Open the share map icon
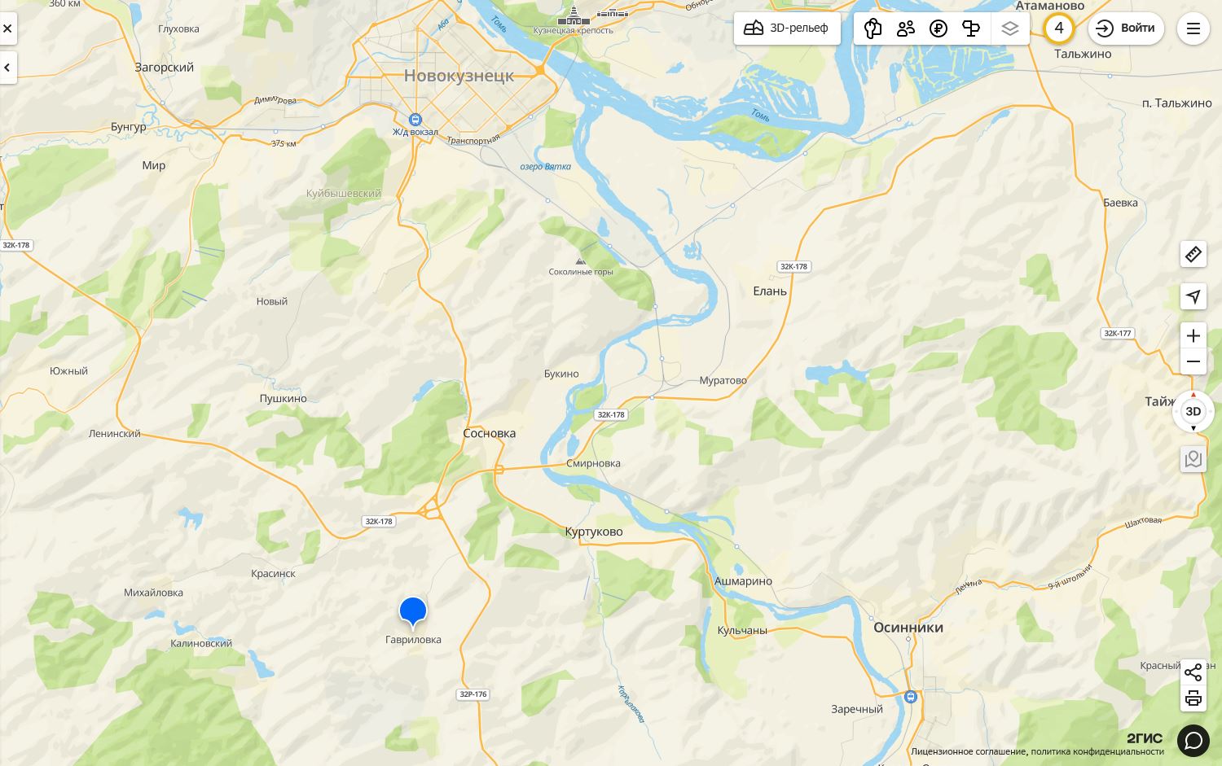Viewport: 1222px width, 766px height. pyautogui.click(x=1193, y=672)
